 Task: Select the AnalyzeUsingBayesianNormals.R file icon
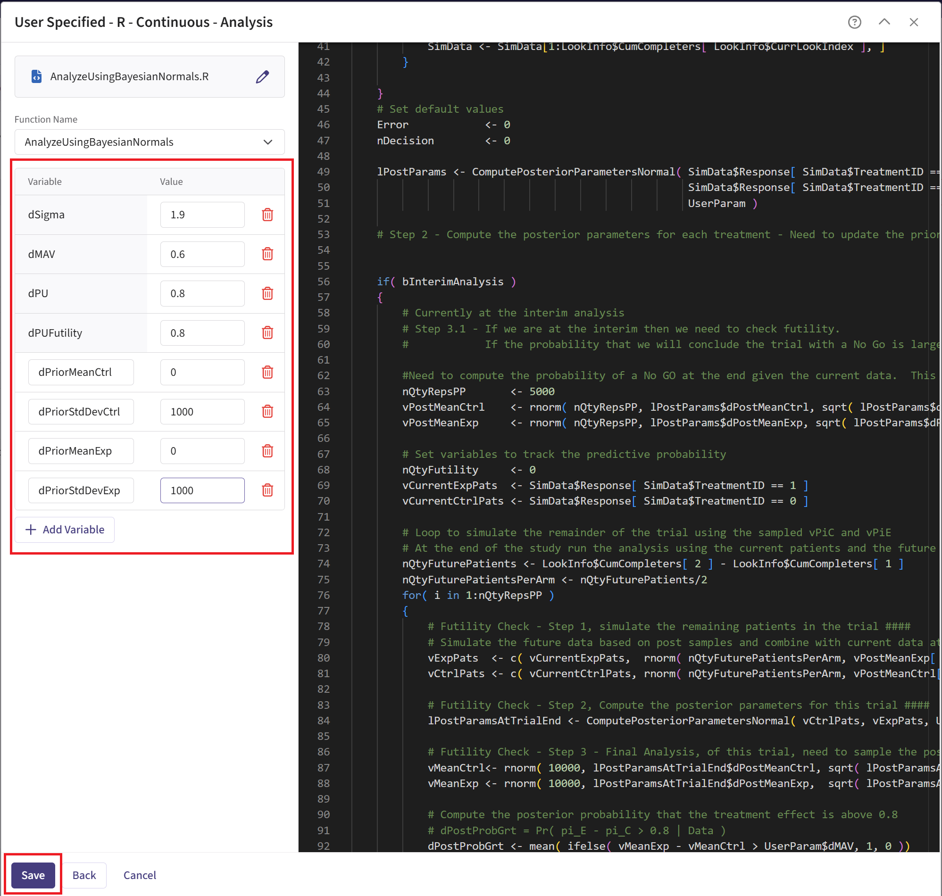[x=36, y=76]
